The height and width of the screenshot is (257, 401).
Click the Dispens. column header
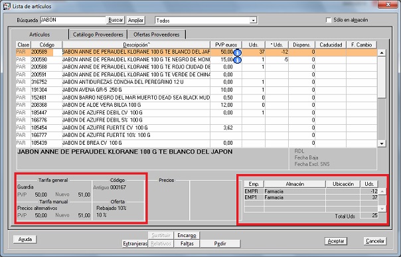point(302,44)
